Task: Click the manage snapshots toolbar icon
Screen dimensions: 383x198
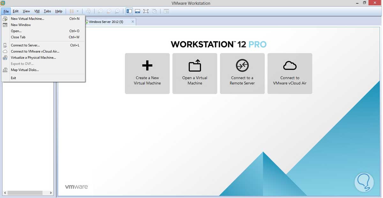Action: (x=117, y=11)
